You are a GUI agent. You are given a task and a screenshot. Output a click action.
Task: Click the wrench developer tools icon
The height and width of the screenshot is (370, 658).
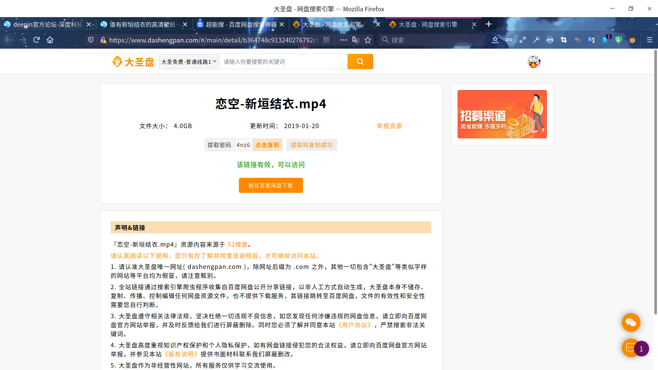tap(536, 40)
